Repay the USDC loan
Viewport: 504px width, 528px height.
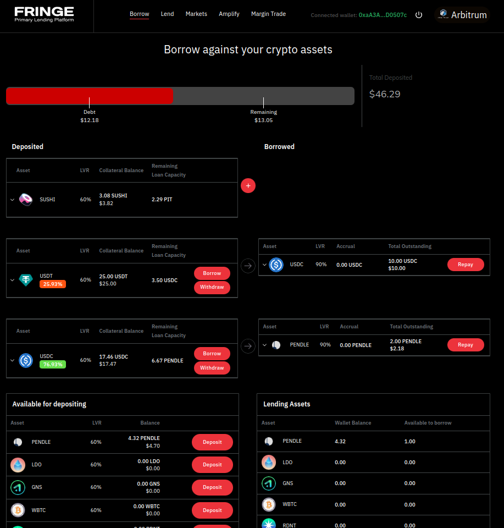[466, 265]
